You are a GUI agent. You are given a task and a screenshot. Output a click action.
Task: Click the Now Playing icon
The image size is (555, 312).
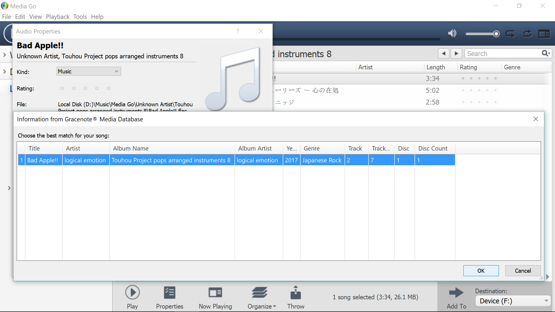pyautogui.click(x=215, y=293)
